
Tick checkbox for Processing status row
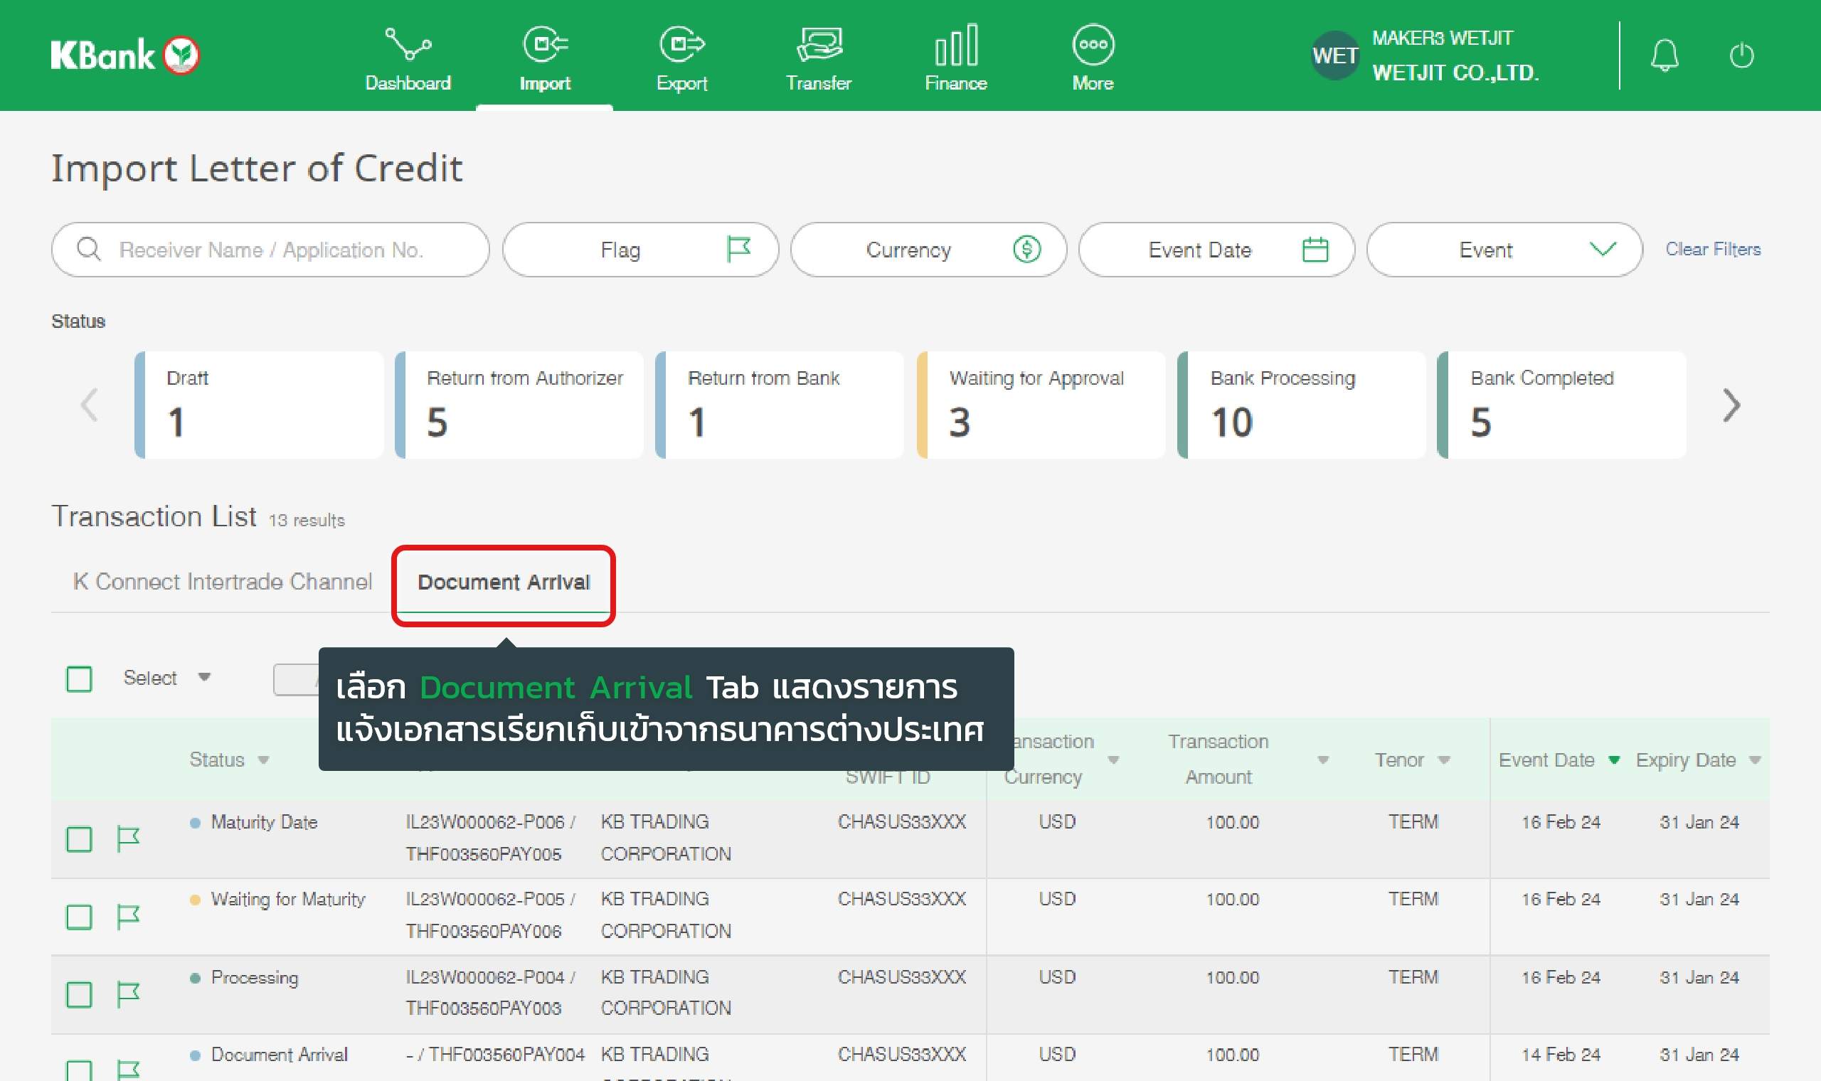point(79,994)
